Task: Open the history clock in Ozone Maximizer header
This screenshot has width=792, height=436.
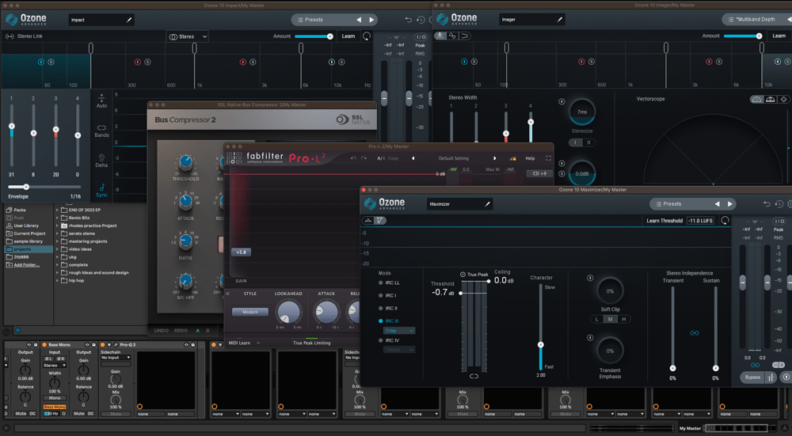Action: point(779,204)
